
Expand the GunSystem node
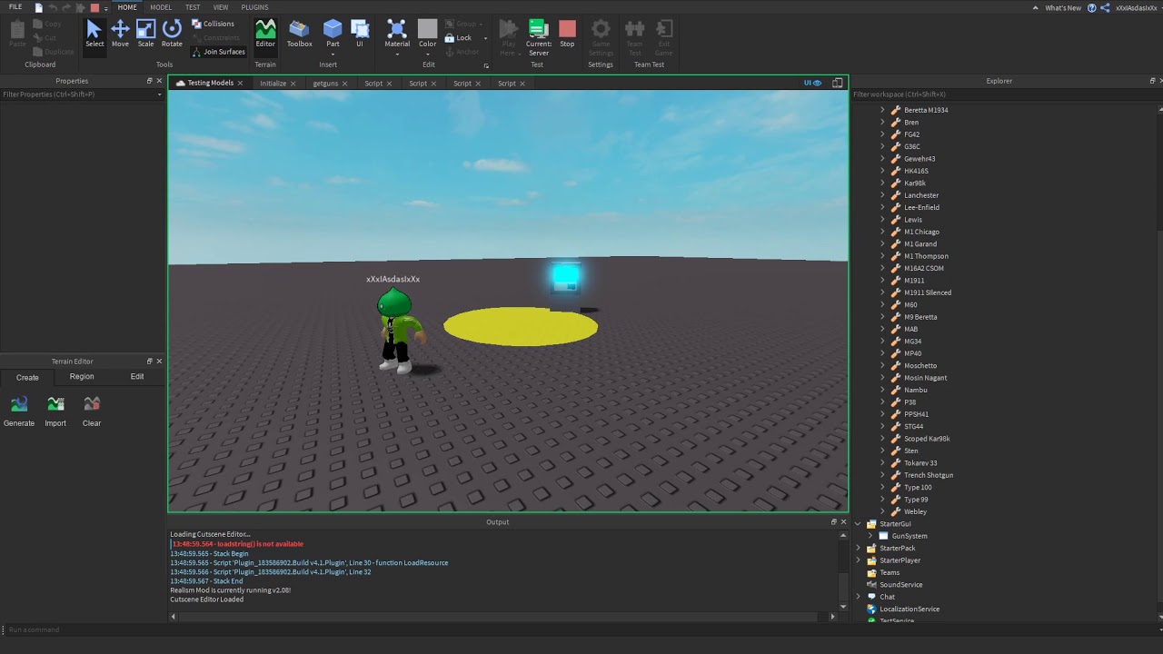tap(870, 536)
